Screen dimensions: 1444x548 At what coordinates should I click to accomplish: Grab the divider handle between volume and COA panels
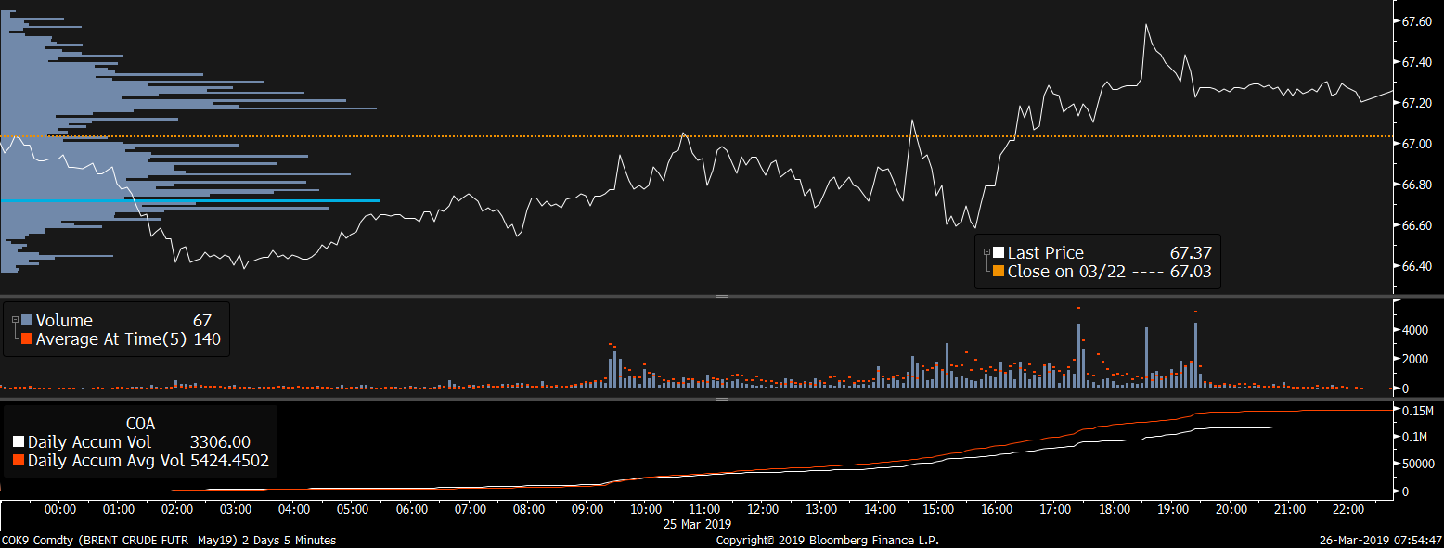(x=722, y=400)
